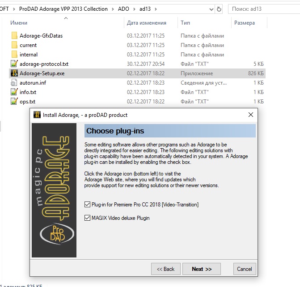Screen dimensions: 300x287
Task: Expand the chevron after the OFT breadcrumb
Action: (x=14, y=9)
